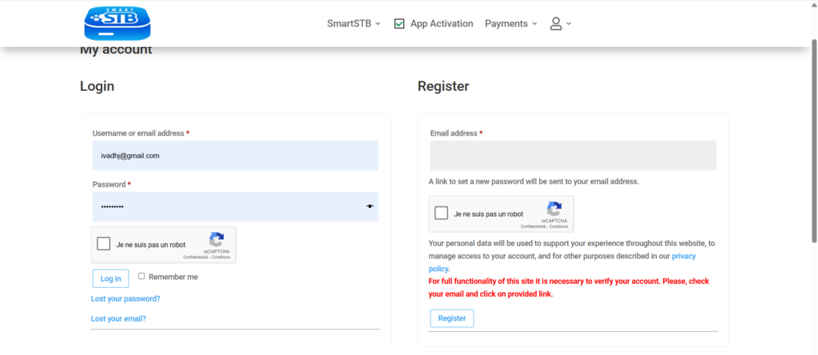Click the SmartSTB logo
This screenshot has width=818, height=355.
point(117,24)
